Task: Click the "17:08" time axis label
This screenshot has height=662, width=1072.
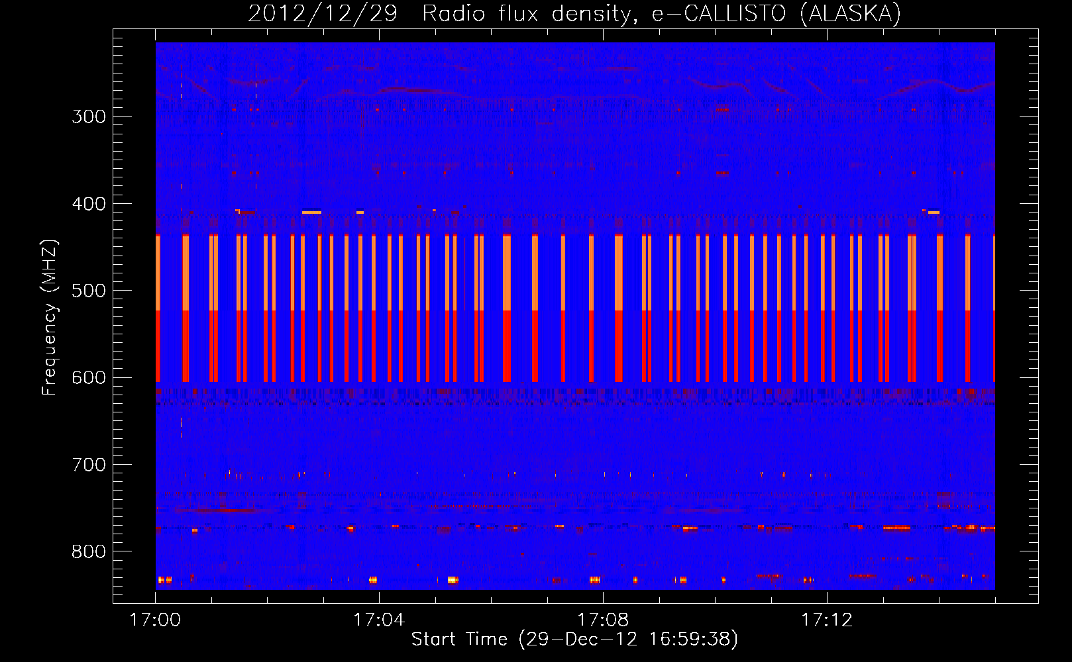Action: (603, 620)
